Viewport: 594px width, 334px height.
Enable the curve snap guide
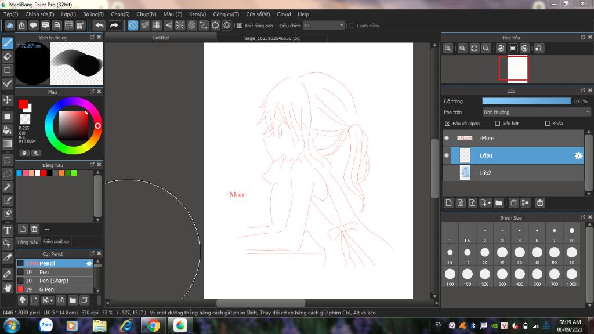coord(204,26)
